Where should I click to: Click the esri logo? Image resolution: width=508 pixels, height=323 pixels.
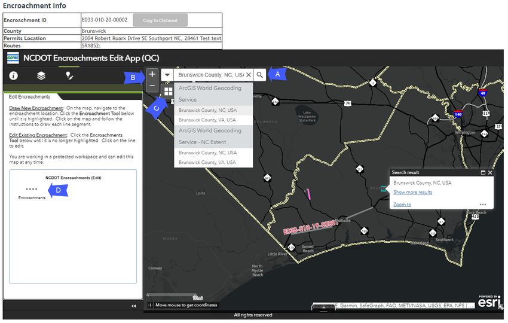click(489, 302)
